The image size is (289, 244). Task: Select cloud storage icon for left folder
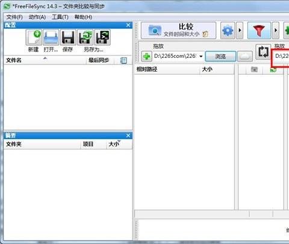click(x=245, y=56)
